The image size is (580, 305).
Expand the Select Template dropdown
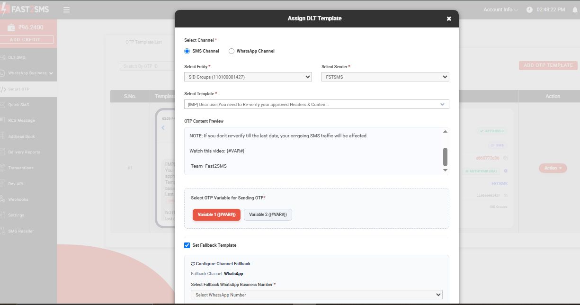tap(317, 104)
